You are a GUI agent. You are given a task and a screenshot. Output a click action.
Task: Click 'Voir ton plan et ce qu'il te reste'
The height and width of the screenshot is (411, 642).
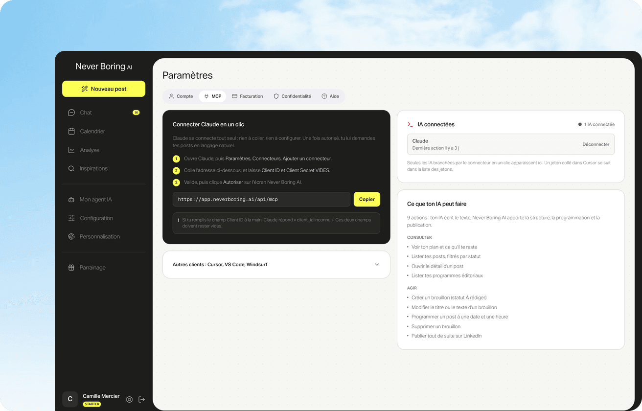(444, 247)
